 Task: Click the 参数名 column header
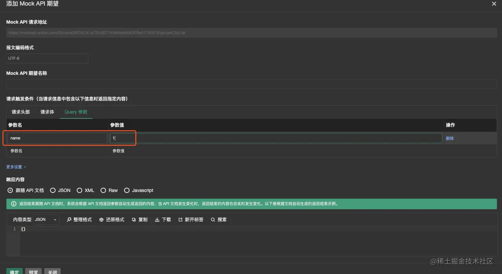(x=15, y=125)
